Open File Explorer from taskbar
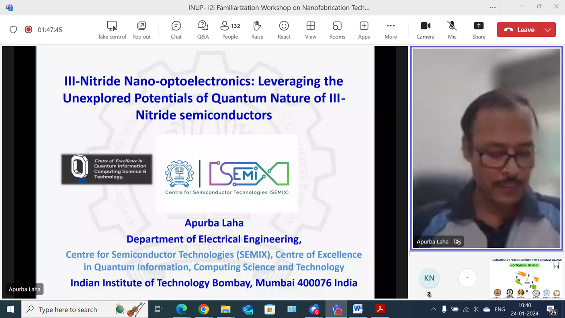 click(x=225, y=309)
